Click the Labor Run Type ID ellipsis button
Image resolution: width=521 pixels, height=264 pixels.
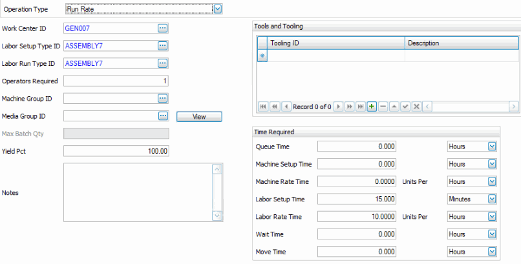point(162,63)
